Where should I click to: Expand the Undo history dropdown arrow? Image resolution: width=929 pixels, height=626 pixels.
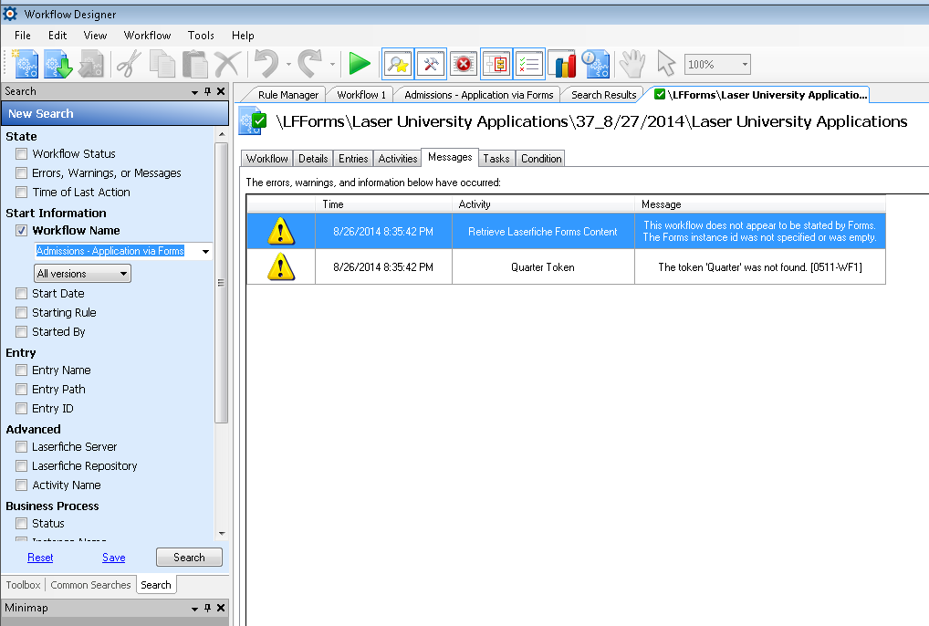click(288, 64)
